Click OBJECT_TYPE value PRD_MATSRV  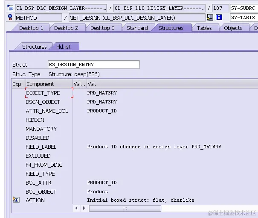point(102,93)
